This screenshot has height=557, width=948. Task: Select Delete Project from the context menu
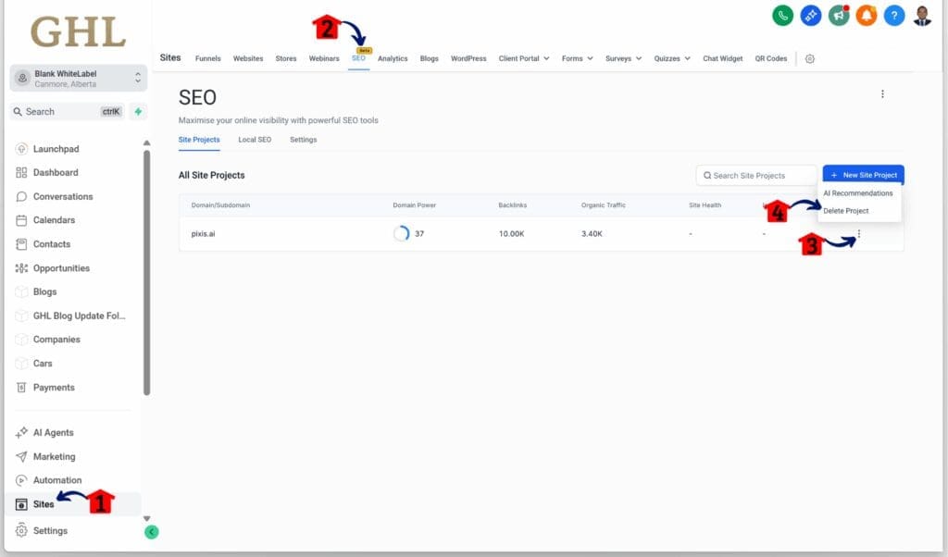[x=845, y=210]
